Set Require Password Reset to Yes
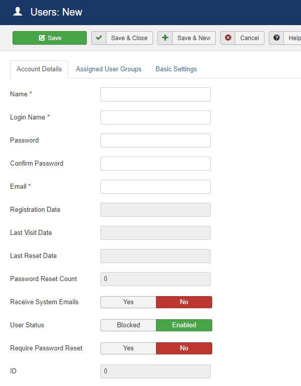301x386 pixels. click(x=128, y=348)
